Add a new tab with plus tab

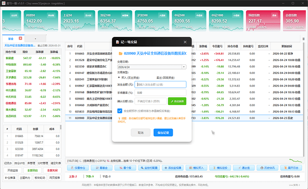[x=35, y=39]
